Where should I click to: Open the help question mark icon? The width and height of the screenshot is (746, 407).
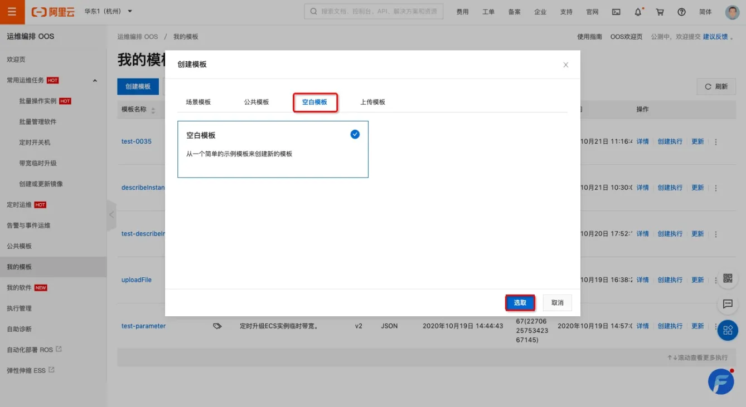click(681, 12)
